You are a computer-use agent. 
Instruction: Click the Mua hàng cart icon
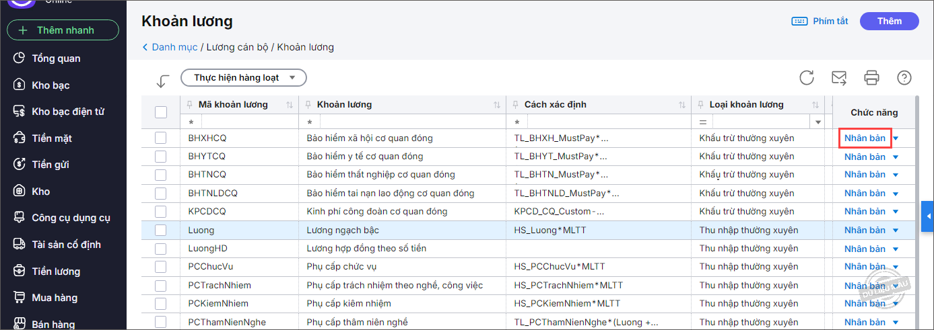(20, 298)
